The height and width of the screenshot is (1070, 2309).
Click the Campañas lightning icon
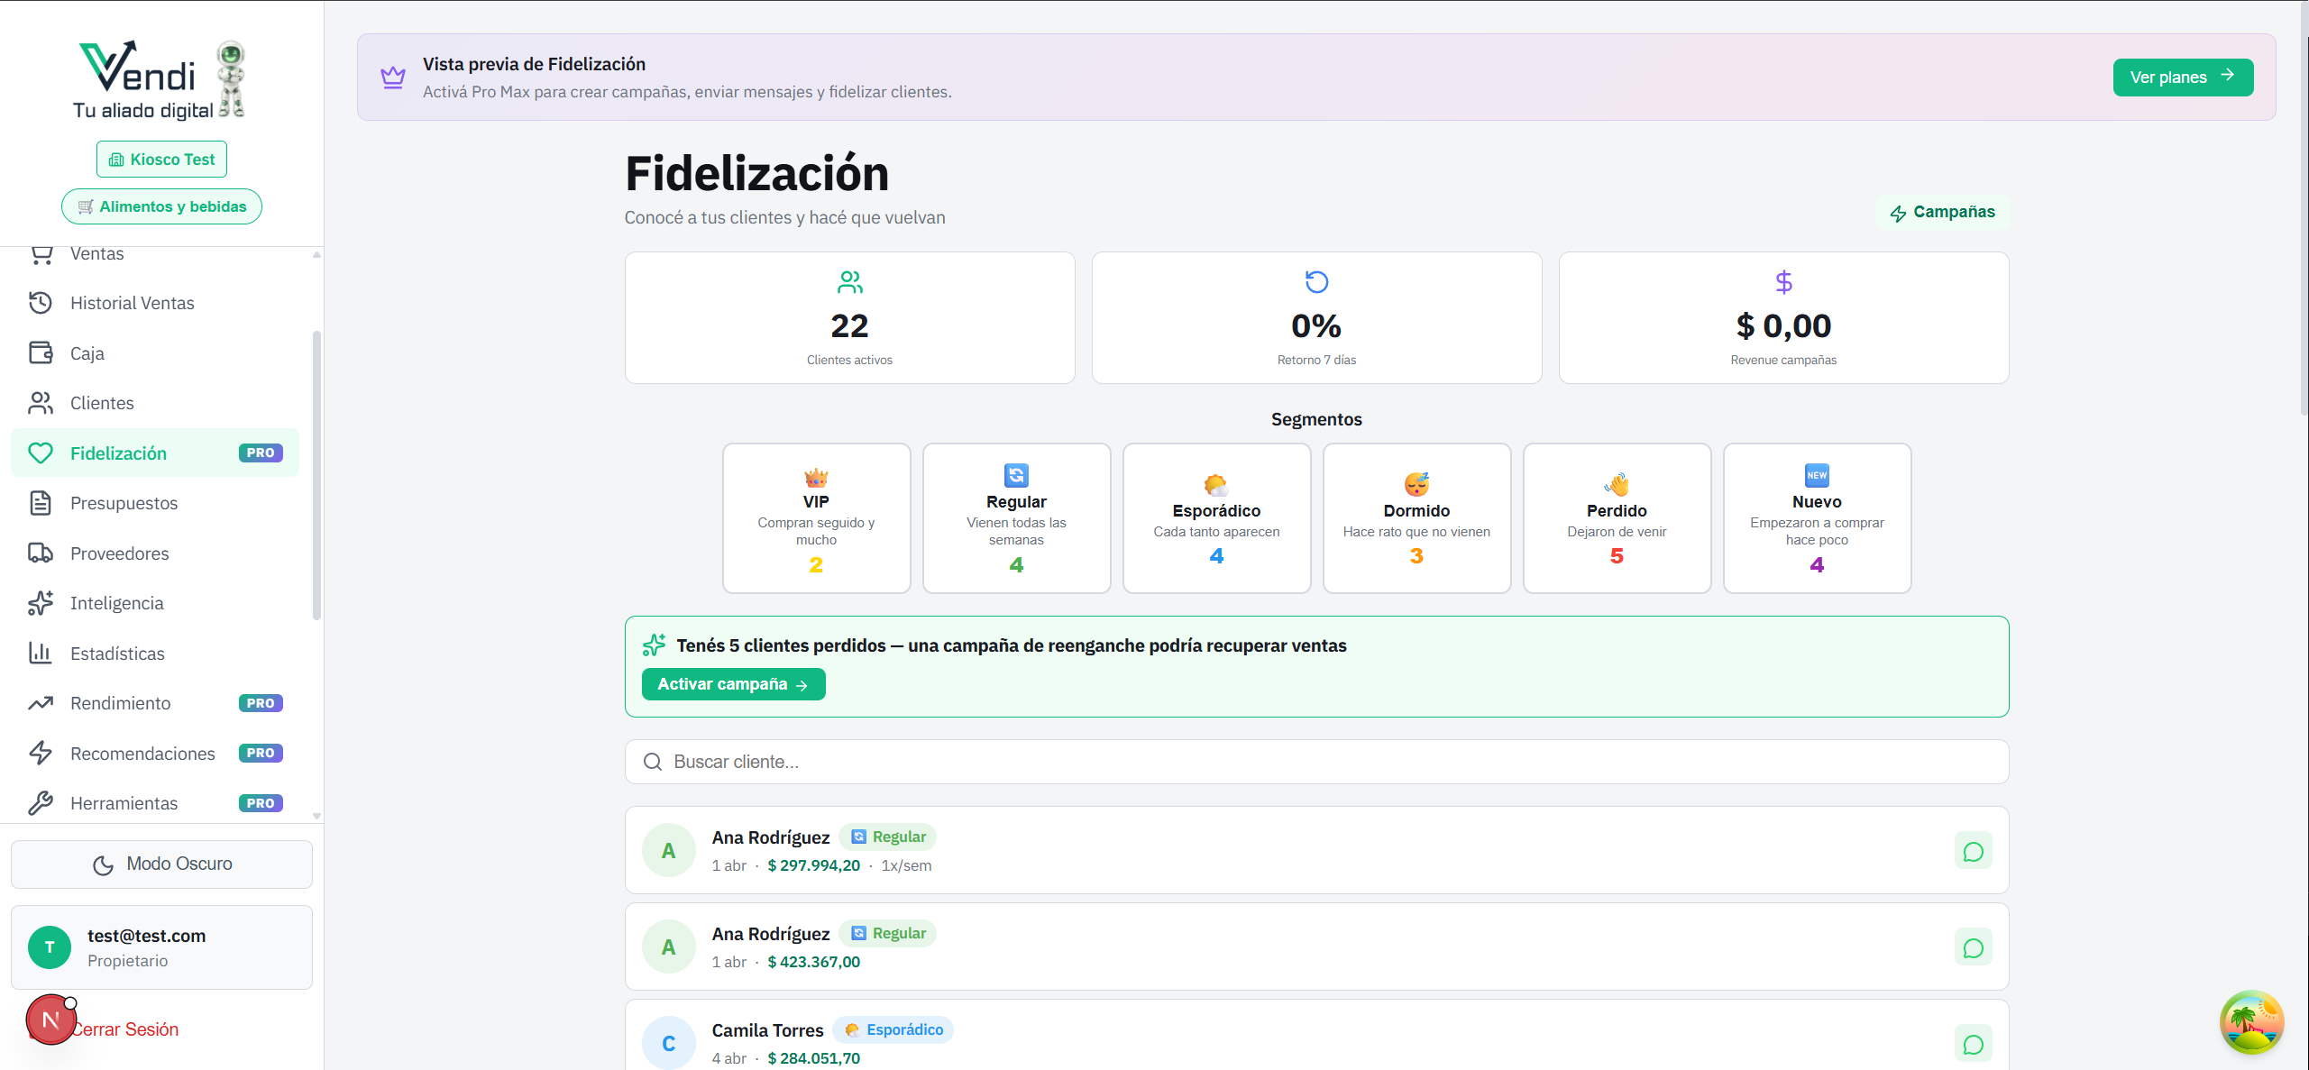point(1898,213)
